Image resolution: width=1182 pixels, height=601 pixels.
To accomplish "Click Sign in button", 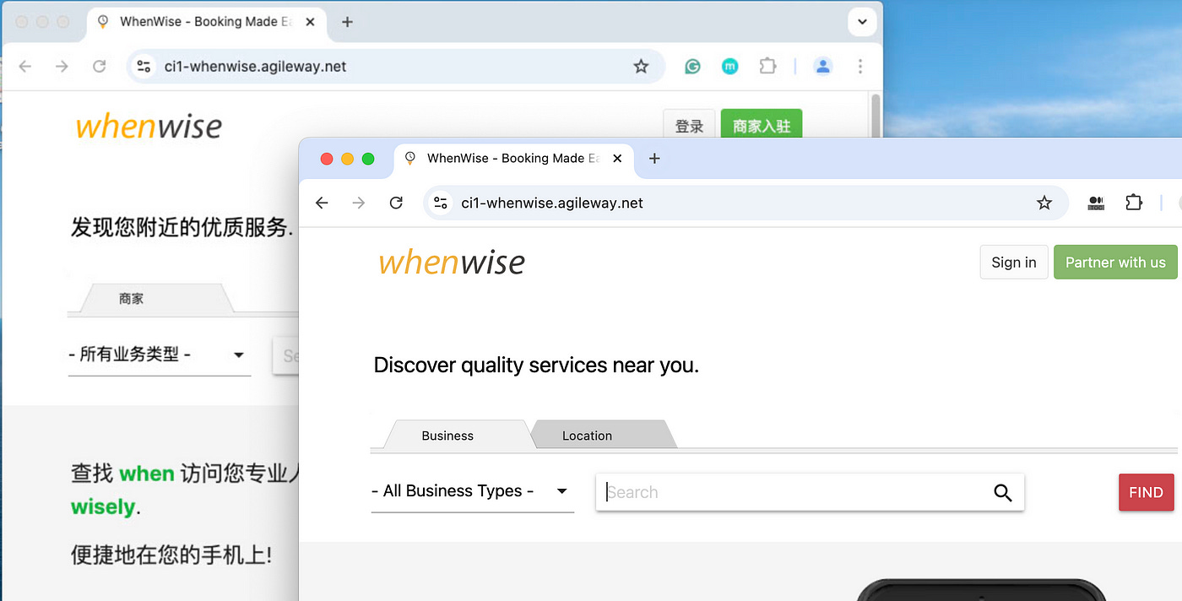I will (1014, 263).
